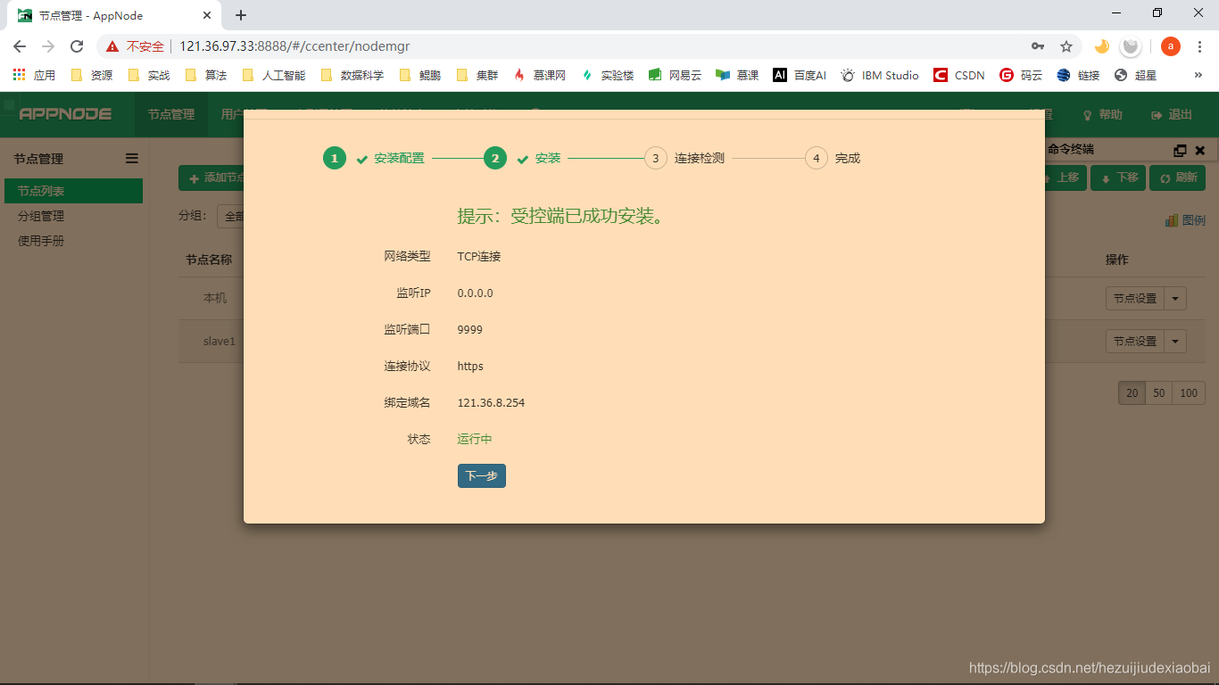Bookmark this page with the star icon
Screen dimensions: 1219x685
tap(1066, 46)
